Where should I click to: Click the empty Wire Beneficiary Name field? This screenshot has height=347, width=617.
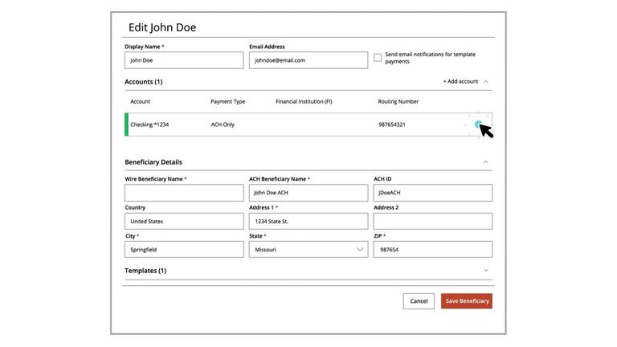[x=184, y=193]
